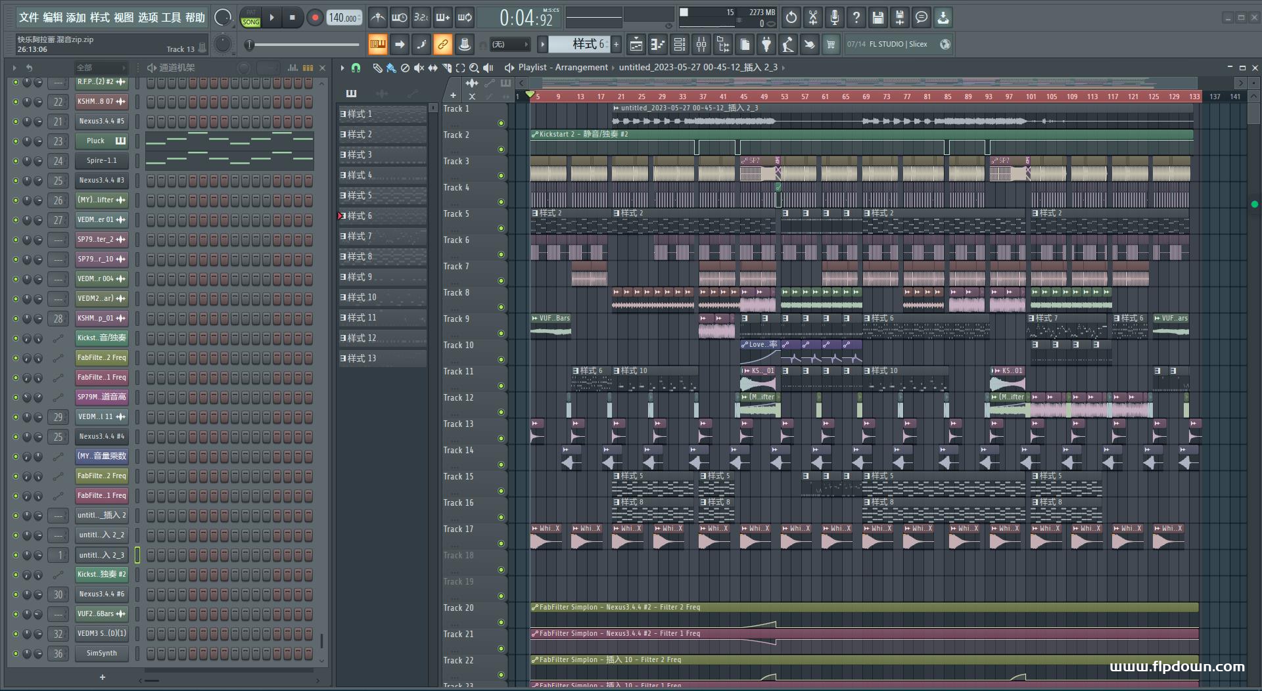Open the 帮助 menu
1262x691 pixels.
coord(195,18)
